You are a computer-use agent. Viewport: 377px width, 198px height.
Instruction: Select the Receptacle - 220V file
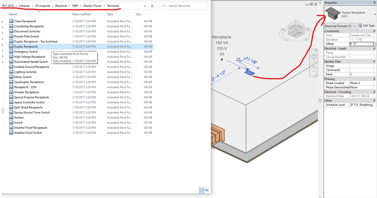pos(25,87)
